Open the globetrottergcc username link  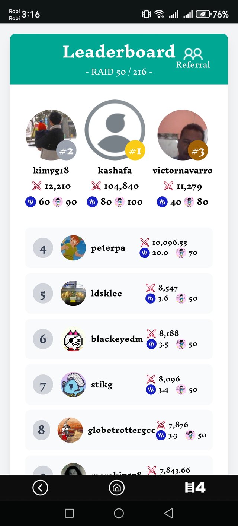122,430
